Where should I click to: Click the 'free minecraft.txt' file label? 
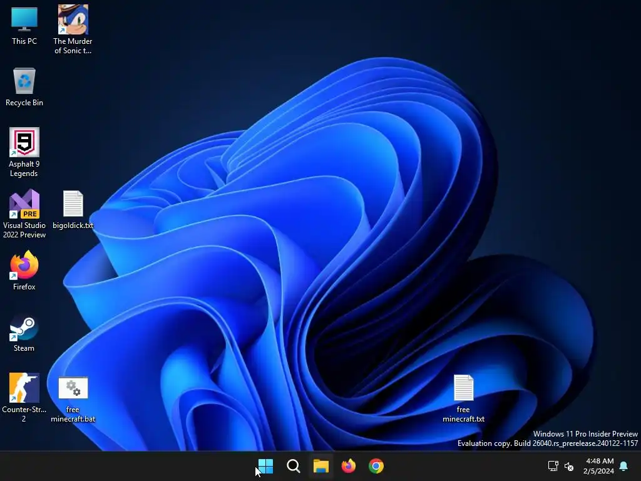coord(464,415)
